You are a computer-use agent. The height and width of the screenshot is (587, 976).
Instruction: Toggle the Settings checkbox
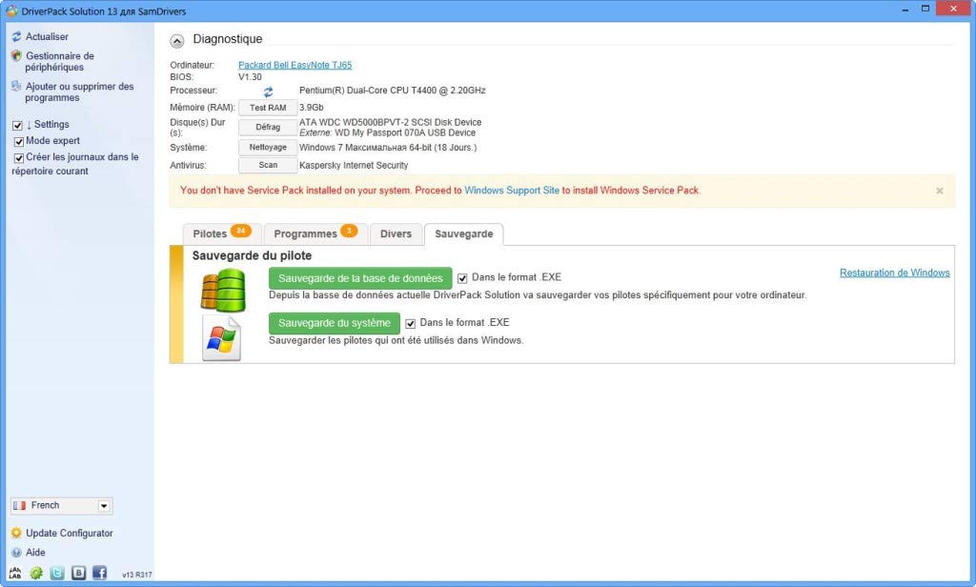[17, 125]
